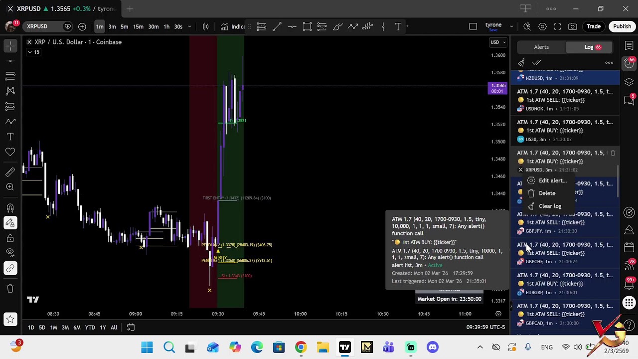Switch to the 5m timeframe
This screenshot has width=638, height=359.
click(125, 26)
